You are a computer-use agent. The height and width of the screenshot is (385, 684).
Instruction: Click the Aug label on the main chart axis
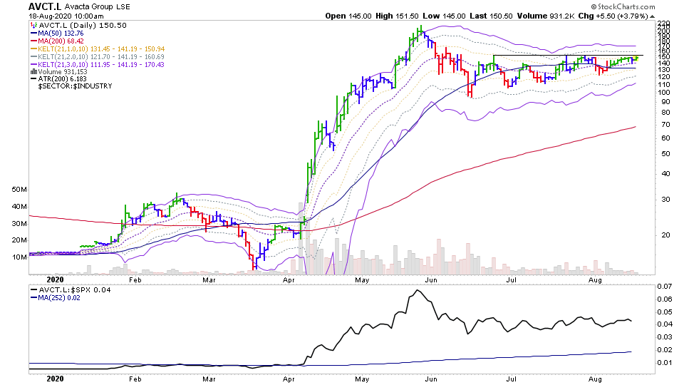coord(595,279)
